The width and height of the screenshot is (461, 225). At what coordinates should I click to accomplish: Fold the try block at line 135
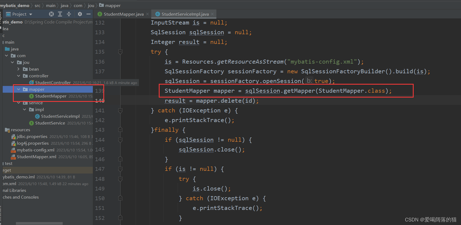click(x=120, y=52)
